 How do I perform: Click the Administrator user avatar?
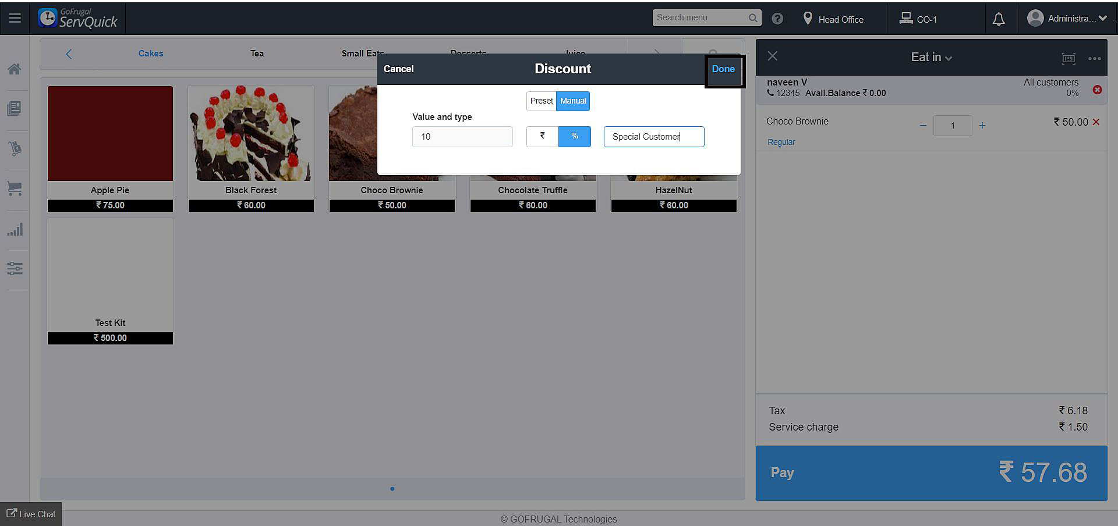coord(1035,19)
